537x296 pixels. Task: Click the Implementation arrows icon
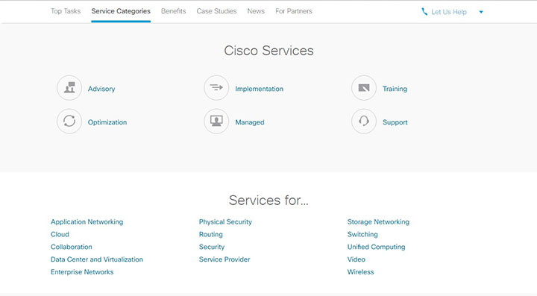coord(216,88)
